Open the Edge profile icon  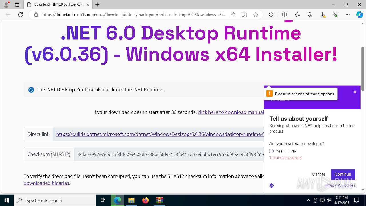[x=6, y=5]
